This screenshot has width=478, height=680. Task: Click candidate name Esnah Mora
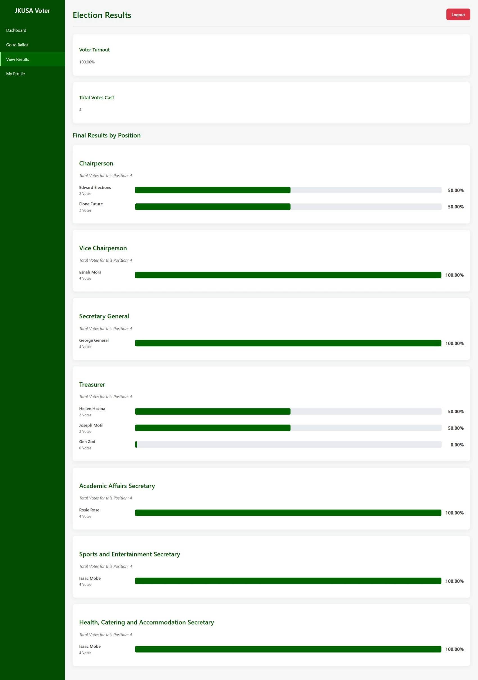tap(90, 272)
